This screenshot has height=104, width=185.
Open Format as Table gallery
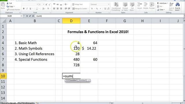[x=125, y=7]
